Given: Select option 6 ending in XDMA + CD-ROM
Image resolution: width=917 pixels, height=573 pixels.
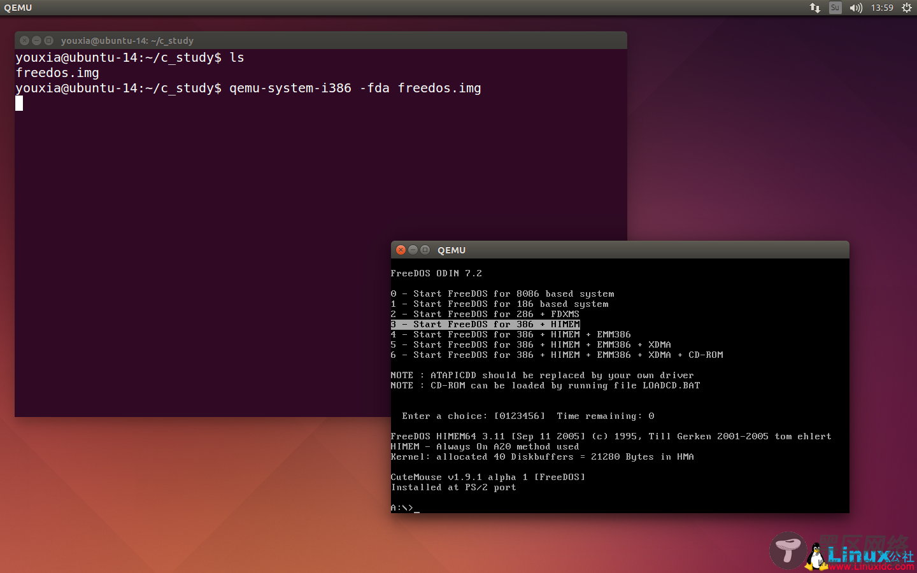Looking at the screenshot, I should [557, 355].
